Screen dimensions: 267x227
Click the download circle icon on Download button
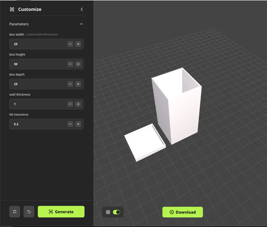(x=171, y=212)
